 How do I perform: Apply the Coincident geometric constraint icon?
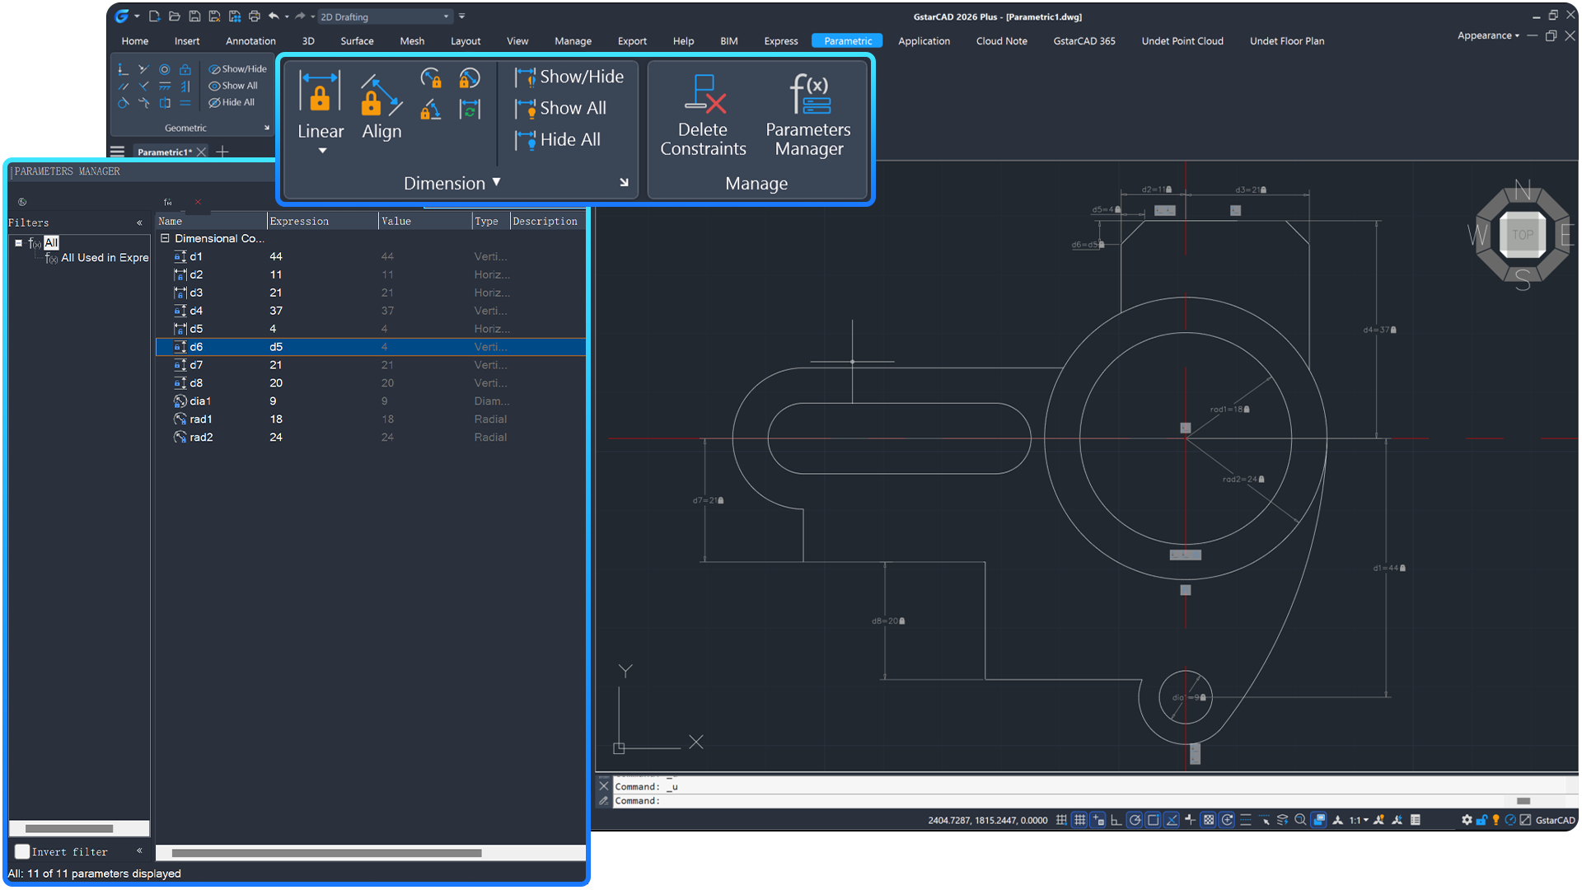coord(123,69)
